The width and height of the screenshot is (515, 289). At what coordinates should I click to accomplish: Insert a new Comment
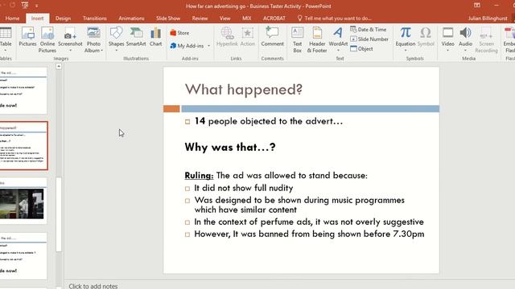[272, 37]
